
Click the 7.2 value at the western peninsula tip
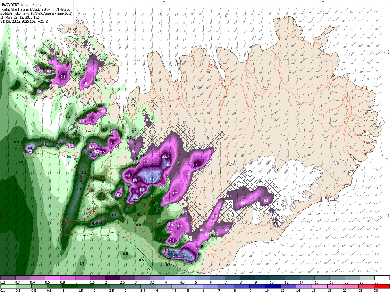[x=30, y=151]
